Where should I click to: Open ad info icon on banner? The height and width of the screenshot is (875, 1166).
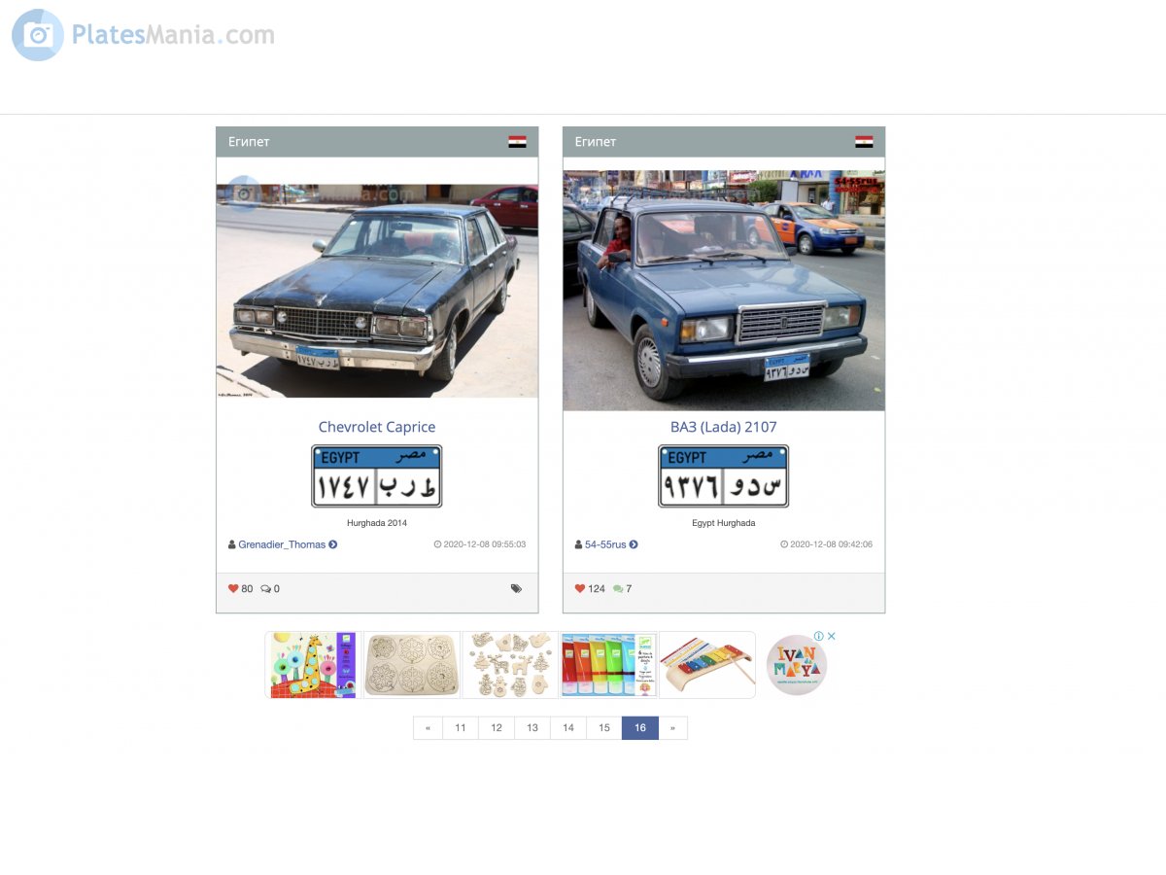[819, 636]
